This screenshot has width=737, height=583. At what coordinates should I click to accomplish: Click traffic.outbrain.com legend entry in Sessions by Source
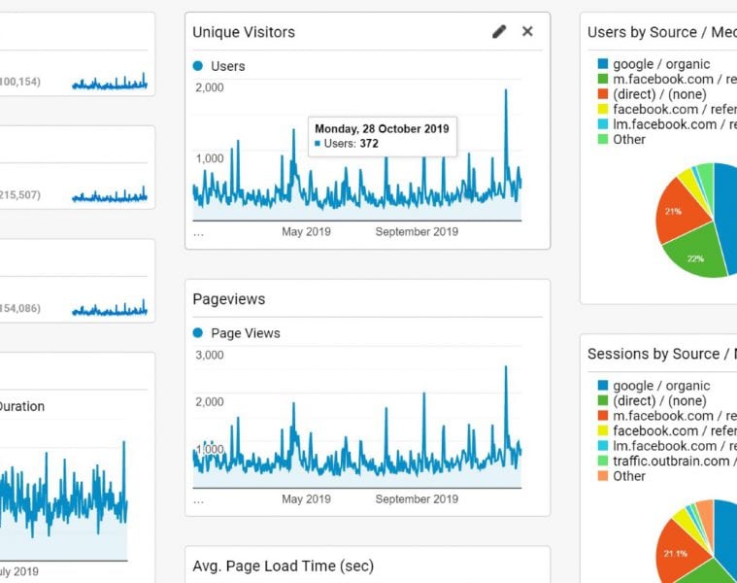point(670,462)
